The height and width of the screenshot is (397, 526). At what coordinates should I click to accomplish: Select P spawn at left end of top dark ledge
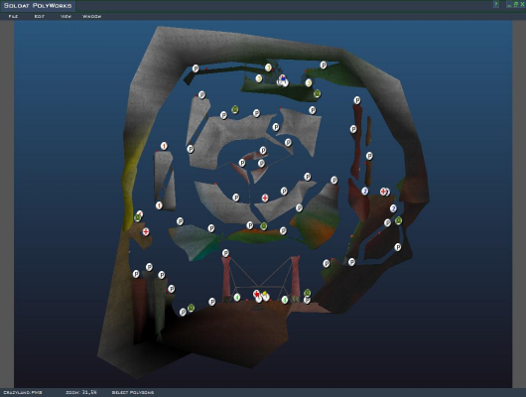pyautogui.click(x=196, y=68)
